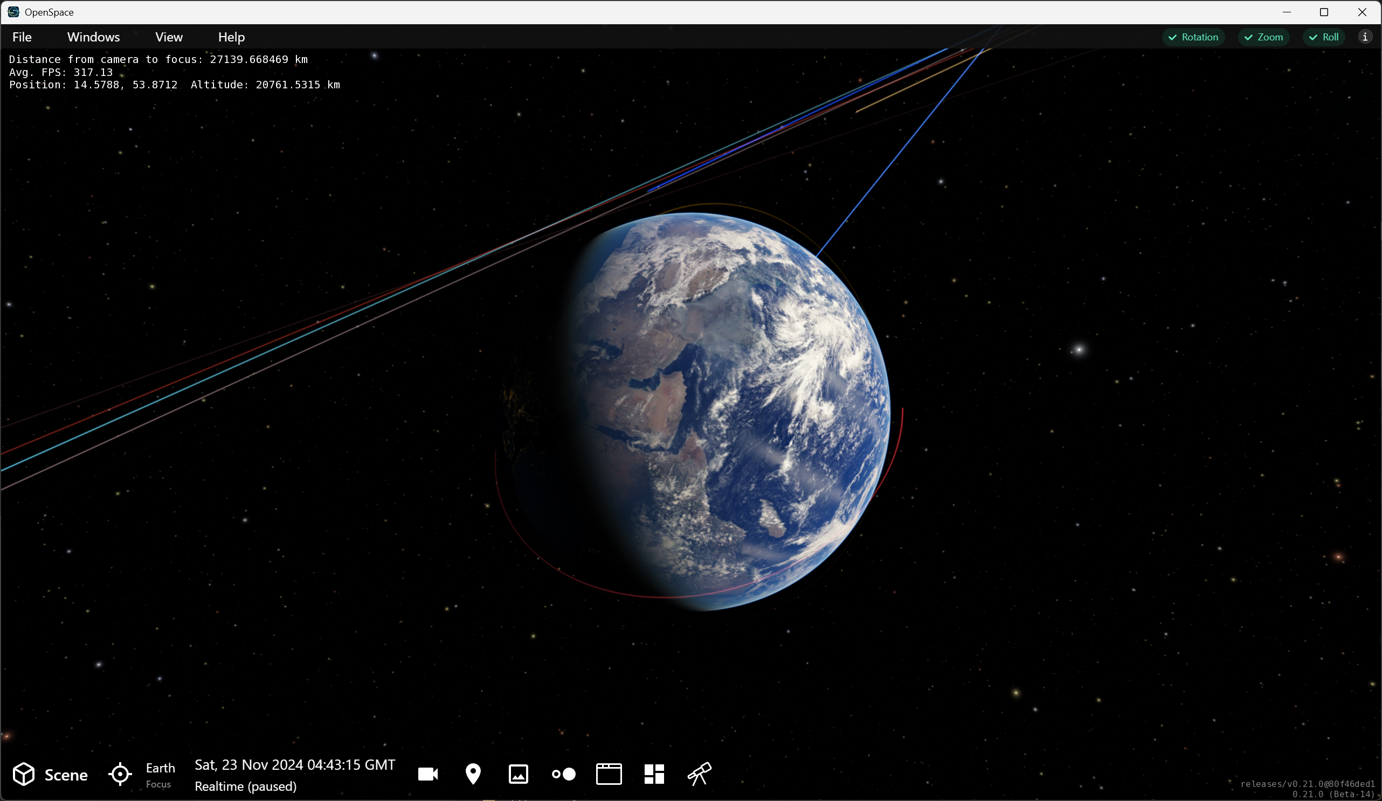
Task: Click the Earth focus crosshair icon
Action: coord(120,774)
